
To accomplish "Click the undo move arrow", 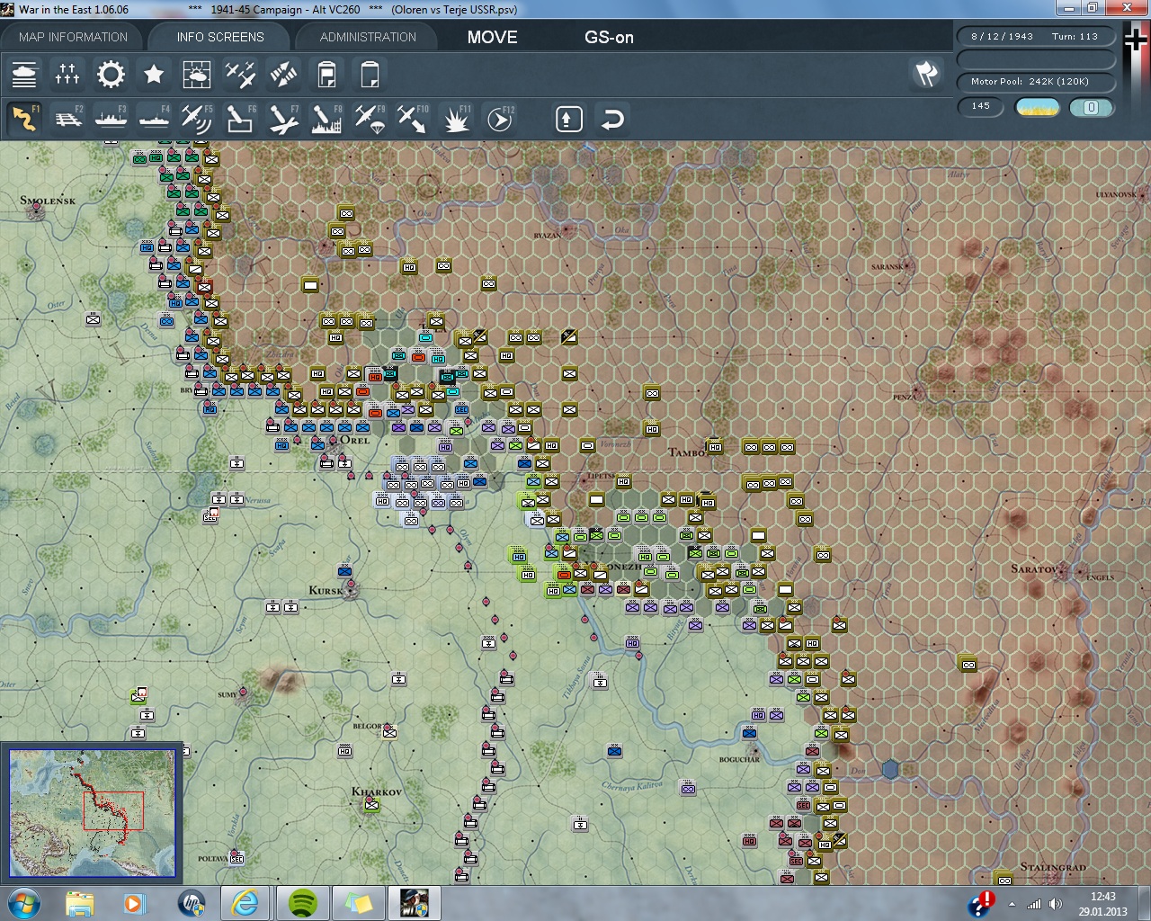I will [612, 119].
